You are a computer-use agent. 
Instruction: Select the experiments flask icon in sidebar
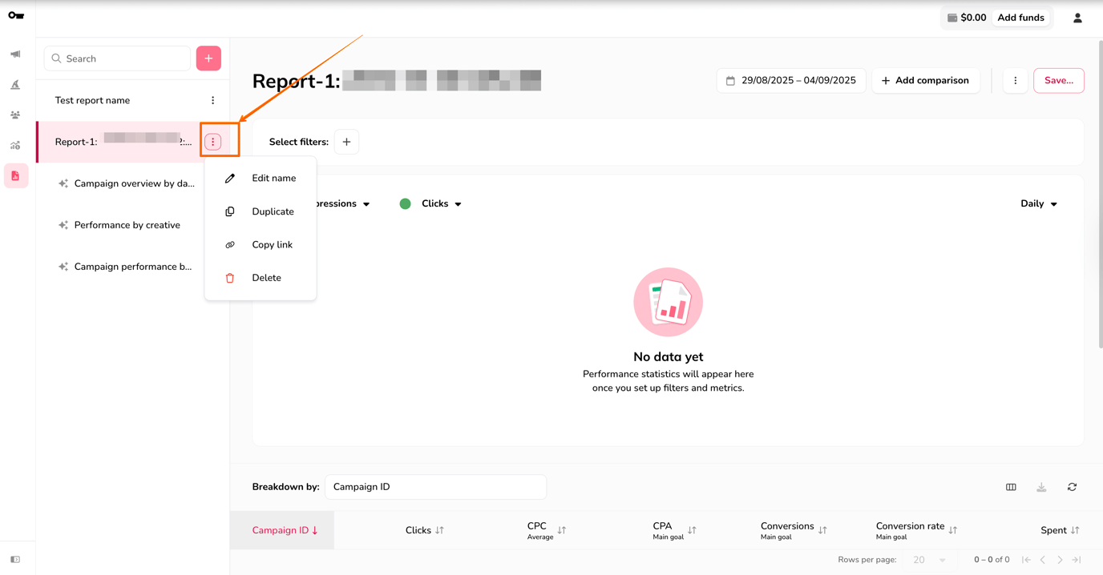(15, 84)
